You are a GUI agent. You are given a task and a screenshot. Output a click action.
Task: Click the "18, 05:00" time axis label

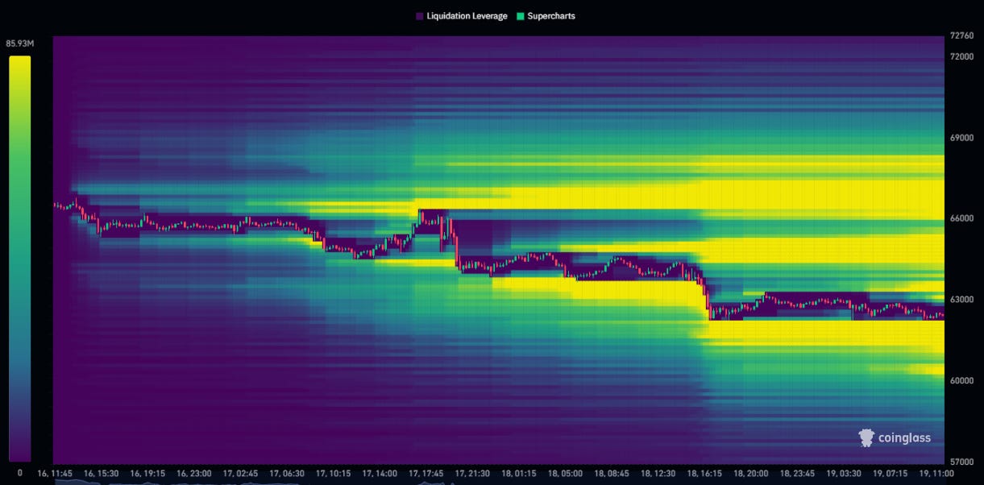coord(565,474)
